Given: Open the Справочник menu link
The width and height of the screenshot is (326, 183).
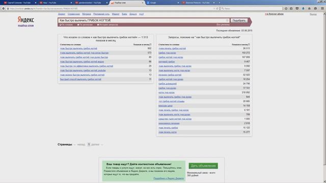Looking at the screenshot, I should coord(73,14).
